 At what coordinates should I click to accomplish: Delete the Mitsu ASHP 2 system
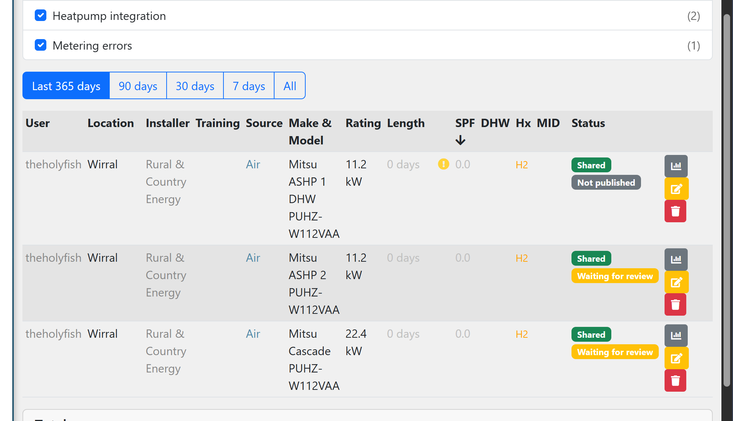(675, 304)
